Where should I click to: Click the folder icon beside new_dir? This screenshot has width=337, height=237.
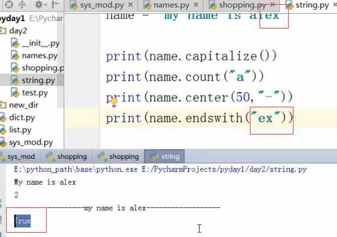click(3, 105)
